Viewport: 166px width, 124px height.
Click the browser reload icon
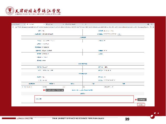(13, 27)
